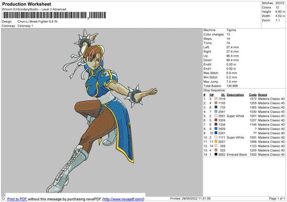Select the 'Production Worksheet' title
This screenshot has height=202, width=287.
point(26,4)
